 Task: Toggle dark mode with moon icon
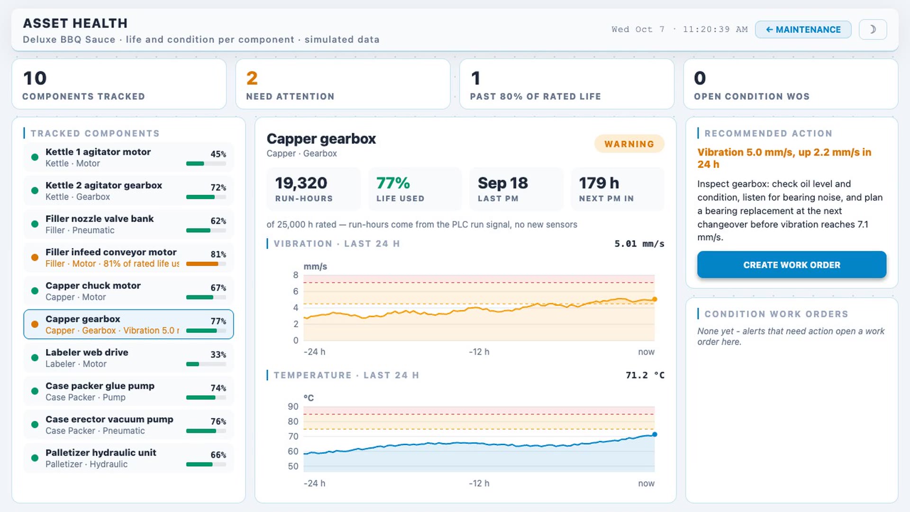tap(873, 29)
